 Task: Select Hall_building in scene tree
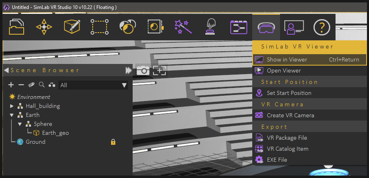click(x=43, y=106)
